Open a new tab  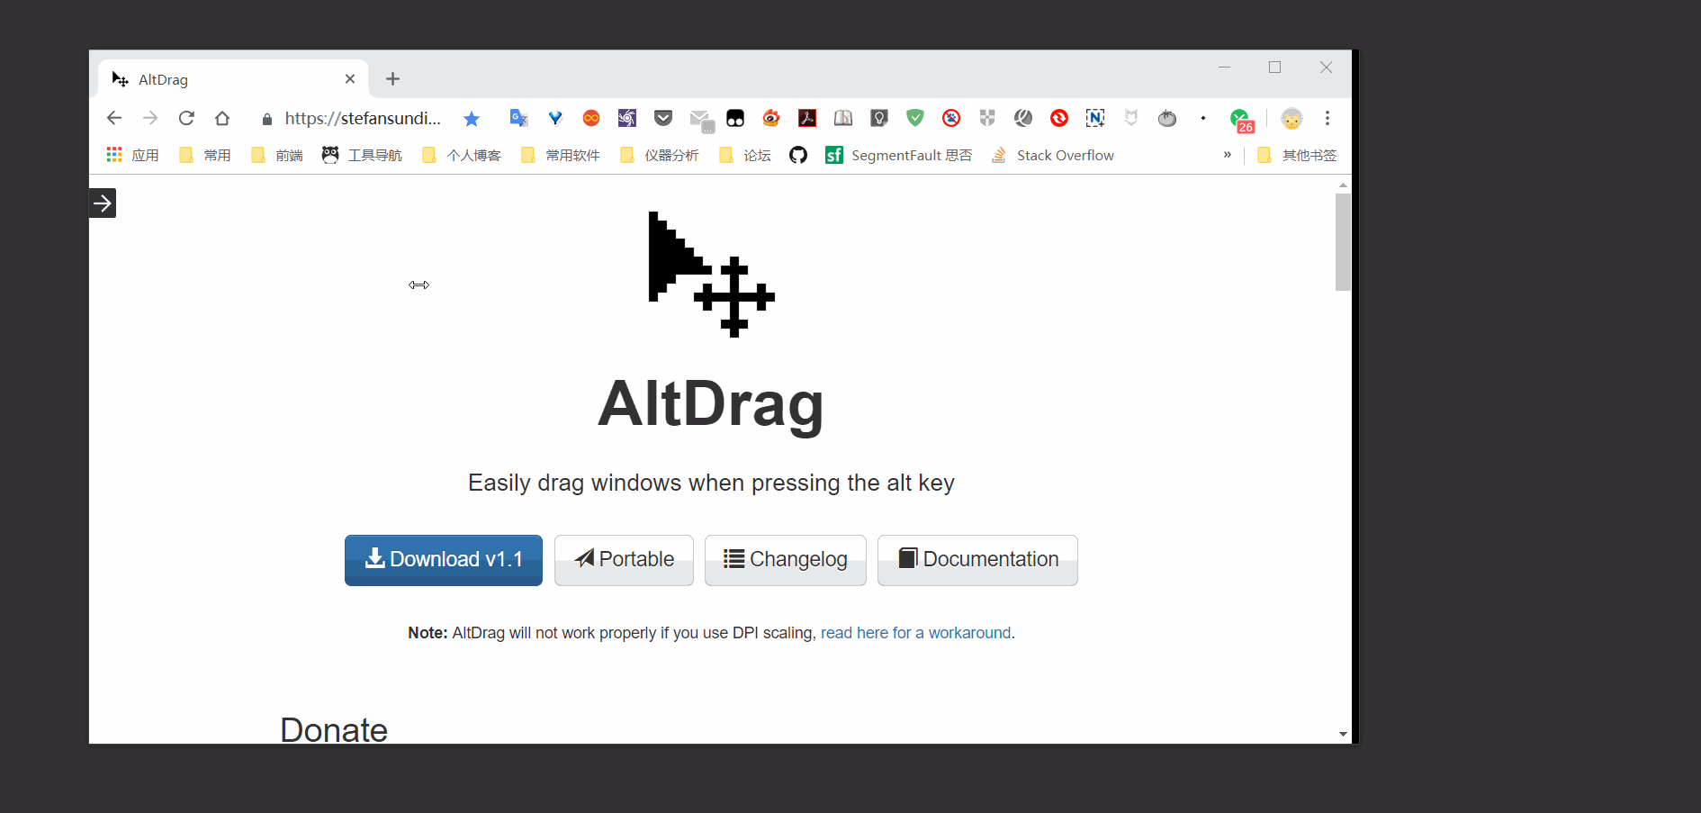click(392, 79)
